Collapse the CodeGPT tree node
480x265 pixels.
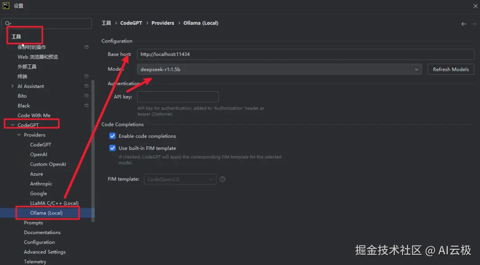pyautogui.click(x=13, y=125)
